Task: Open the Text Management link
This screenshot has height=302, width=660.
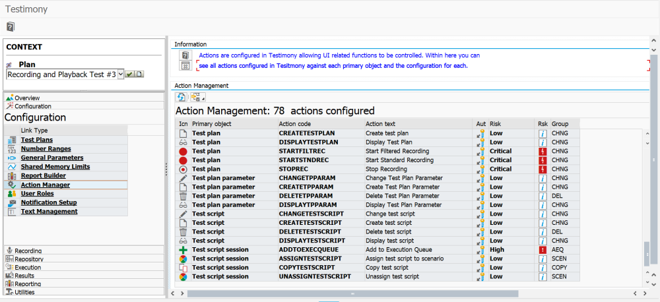Action: (49, 212)
